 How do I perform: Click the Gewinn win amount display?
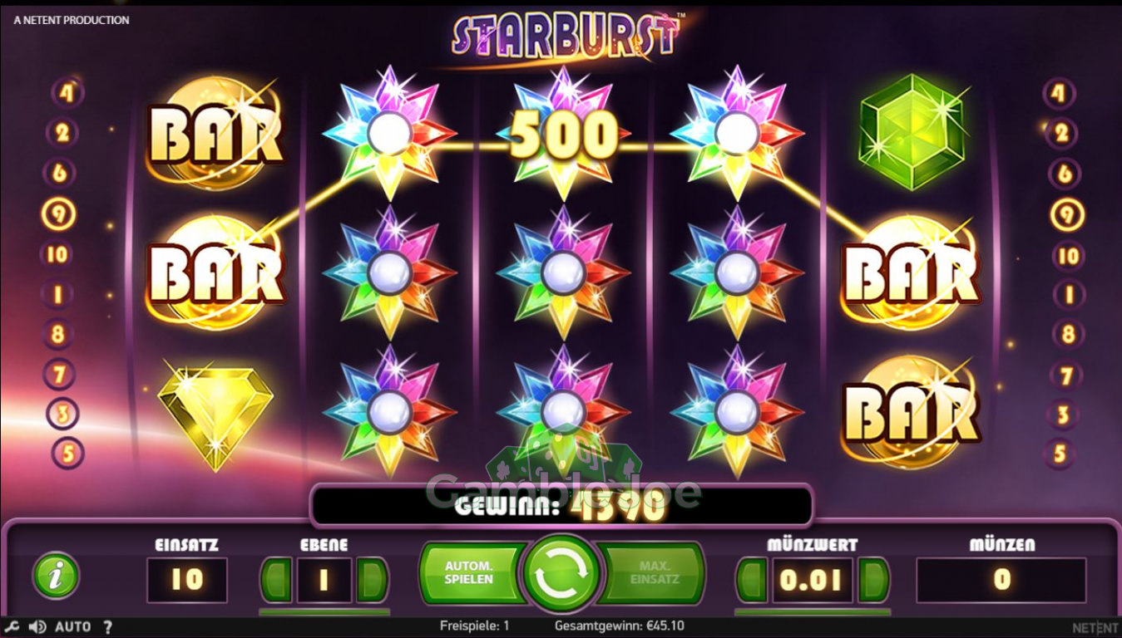[561, 505]
